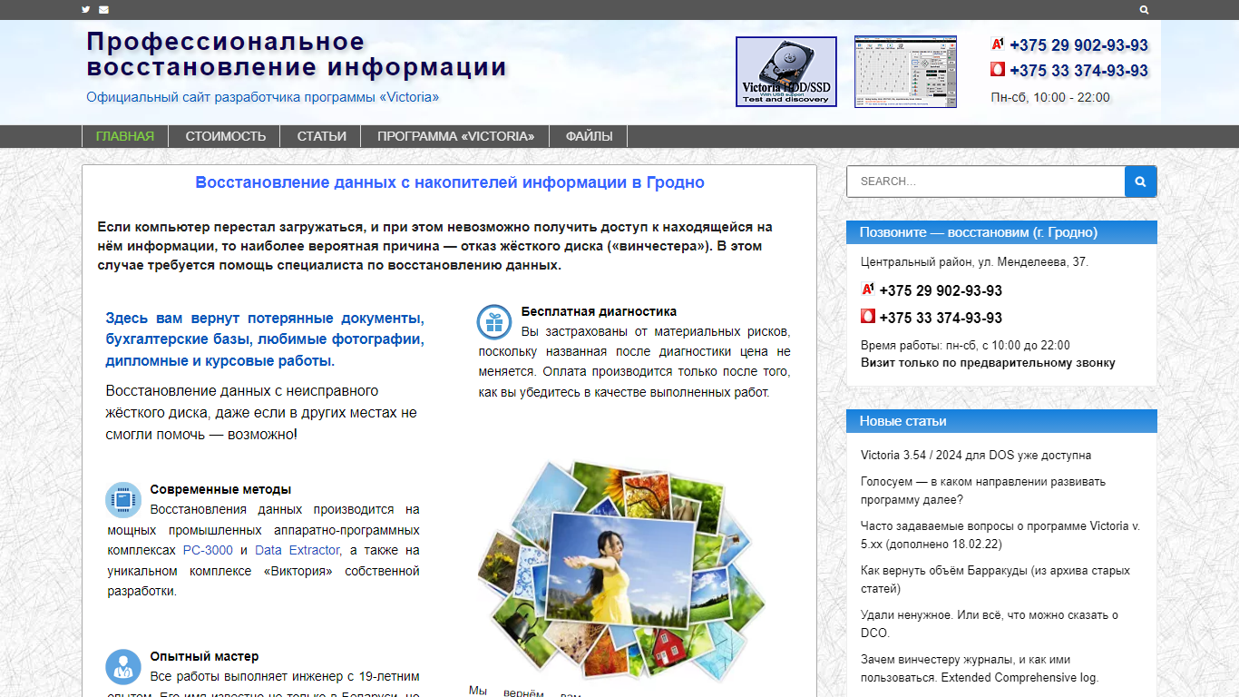Follow the Data Extractor link
This screenshot has width=1239, height=697.
298,550
